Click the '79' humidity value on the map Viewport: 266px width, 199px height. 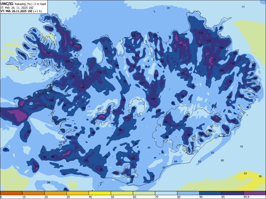(x=241, y=147)
